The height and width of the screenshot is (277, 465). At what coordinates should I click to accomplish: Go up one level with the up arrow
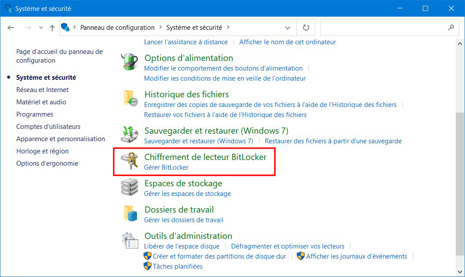click(52, 28)
